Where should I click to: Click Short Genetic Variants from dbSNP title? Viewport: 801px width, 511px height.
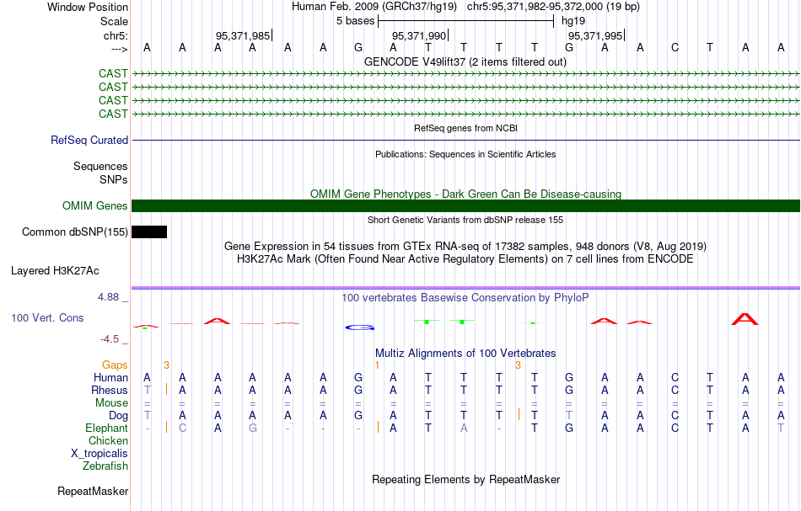pyautogui.click(x=465, y=220)
